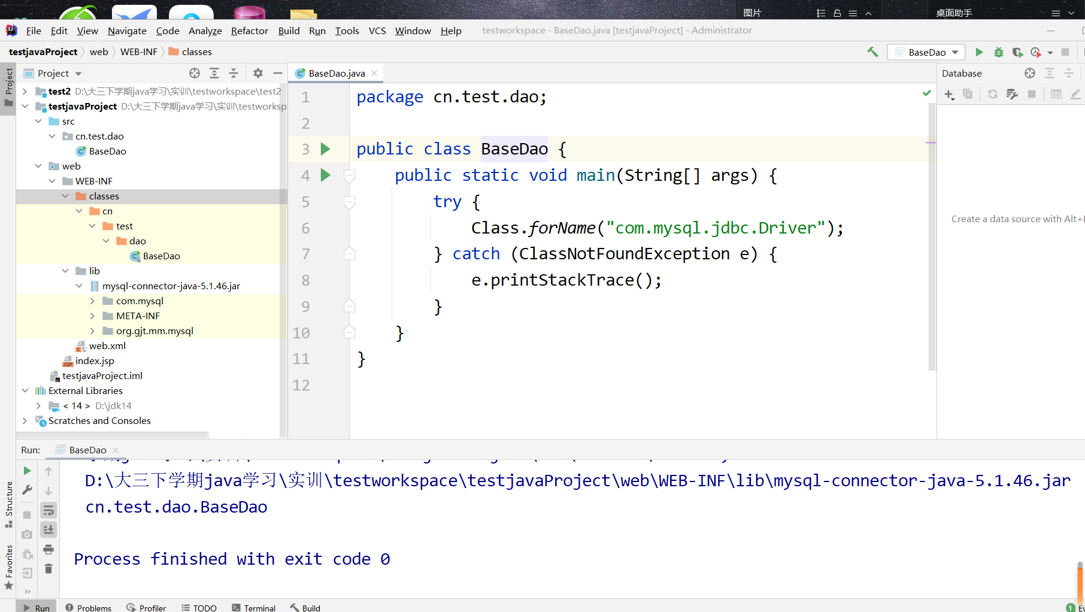This screenshot has width=1085, height=612.
Task: Collapse the testjavaProject tree node
Action: point(25,106)
